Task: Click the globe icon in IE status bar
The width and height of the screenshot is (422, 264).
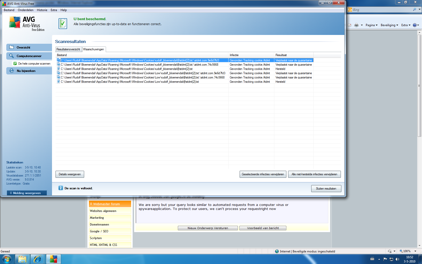Action: [x=277, y=251]
